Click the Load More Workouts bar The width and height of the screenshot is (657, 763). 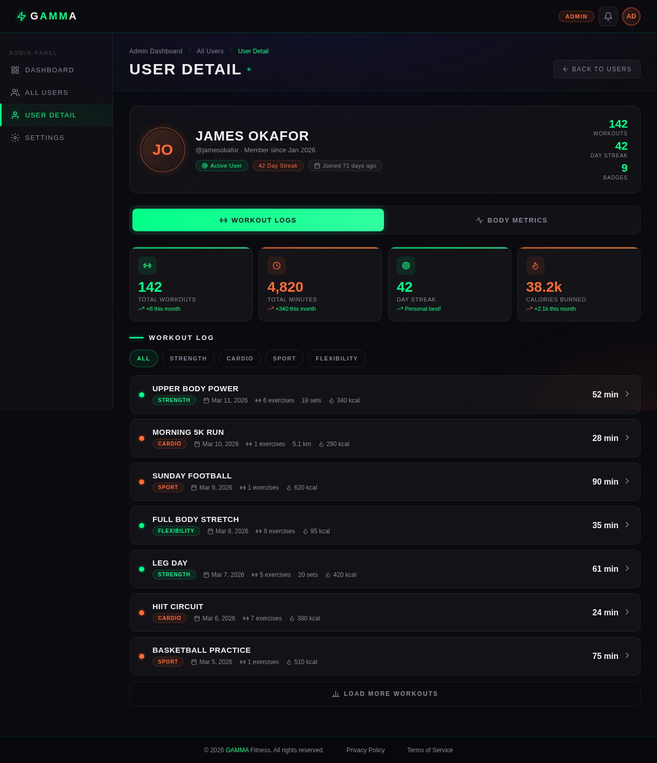384,693
